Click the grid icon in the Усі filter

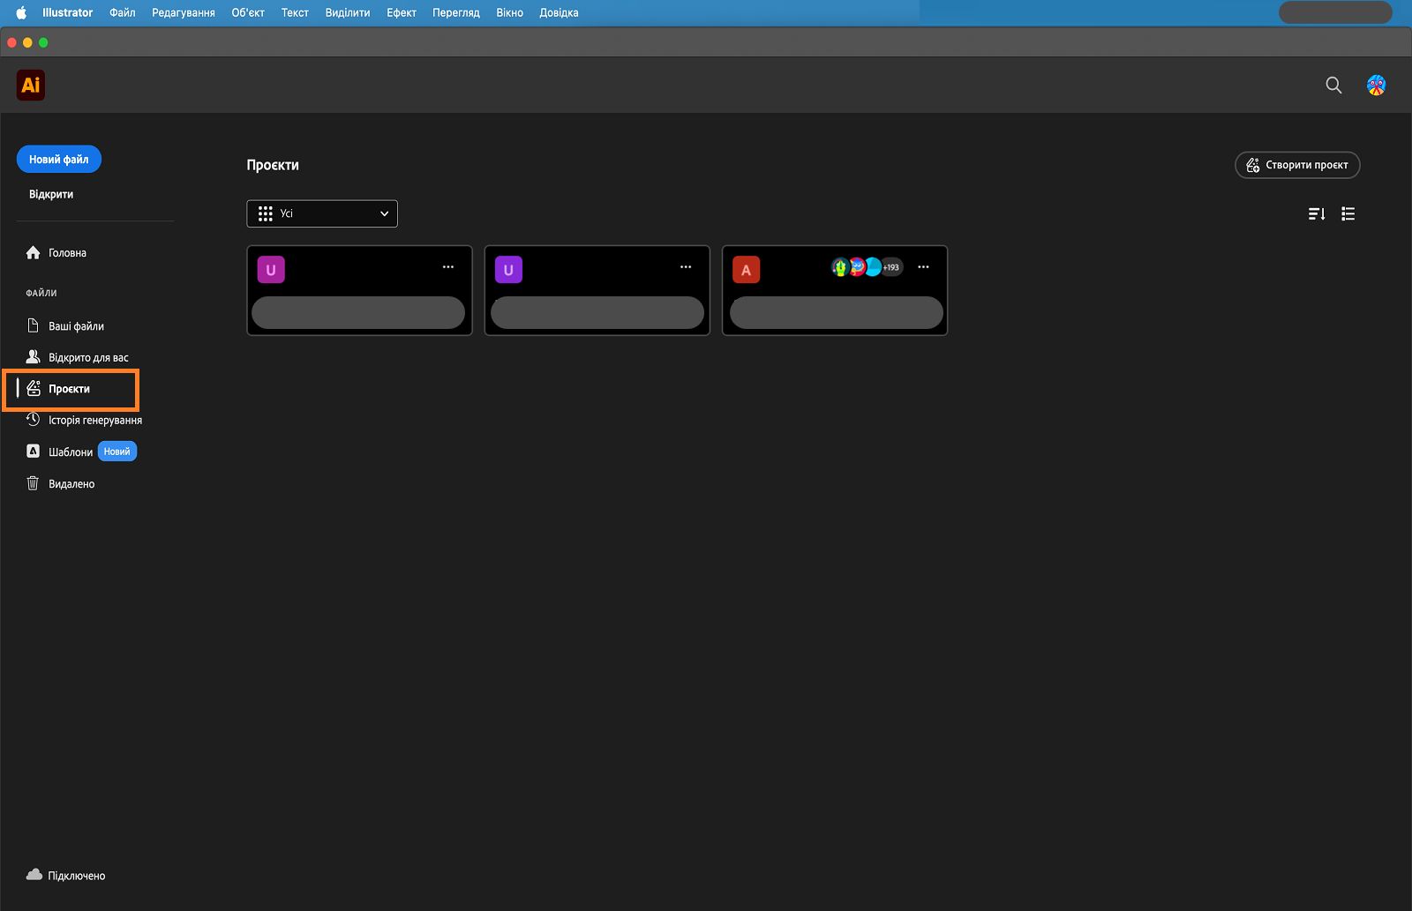(266, 213)
